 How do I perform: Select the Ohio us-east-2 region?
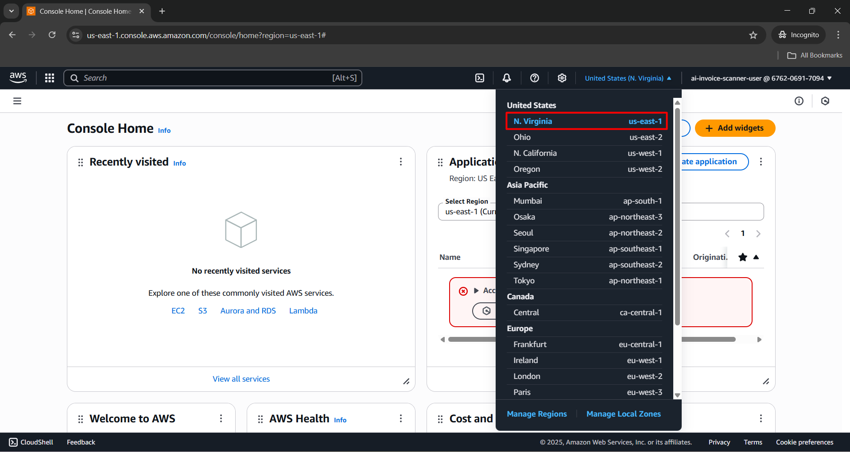click(x=587, y=137)
